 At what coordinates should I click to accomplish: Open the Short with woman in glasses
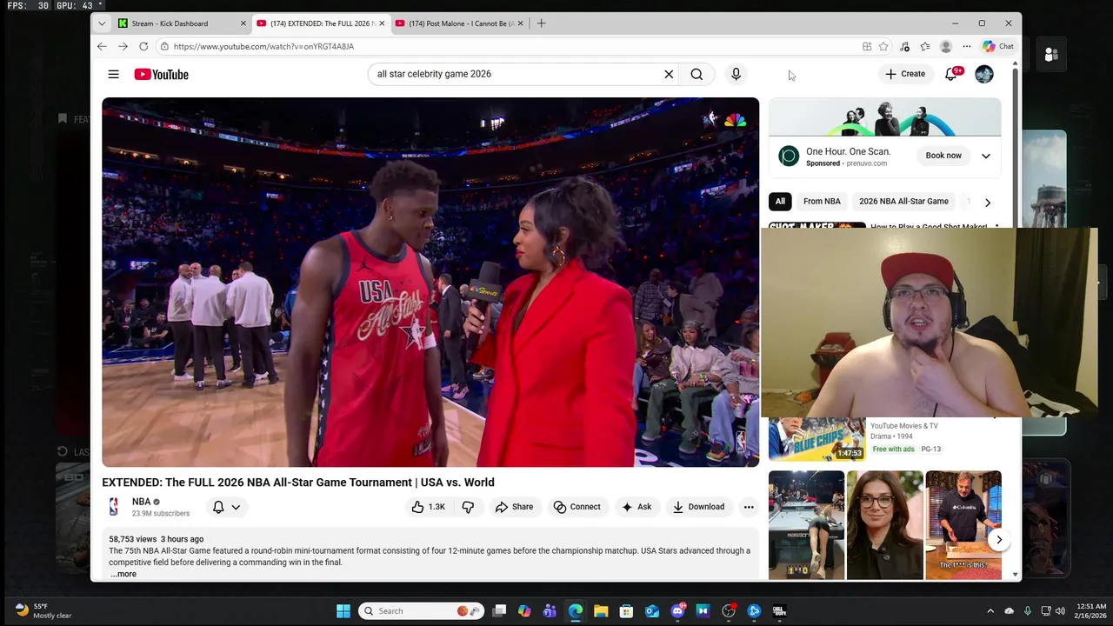[x=884, y=525]
